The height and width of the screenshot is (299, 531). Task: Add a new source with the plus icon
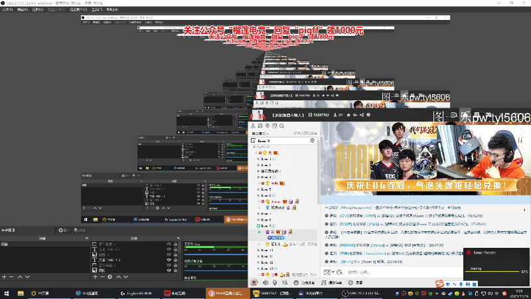95,277
